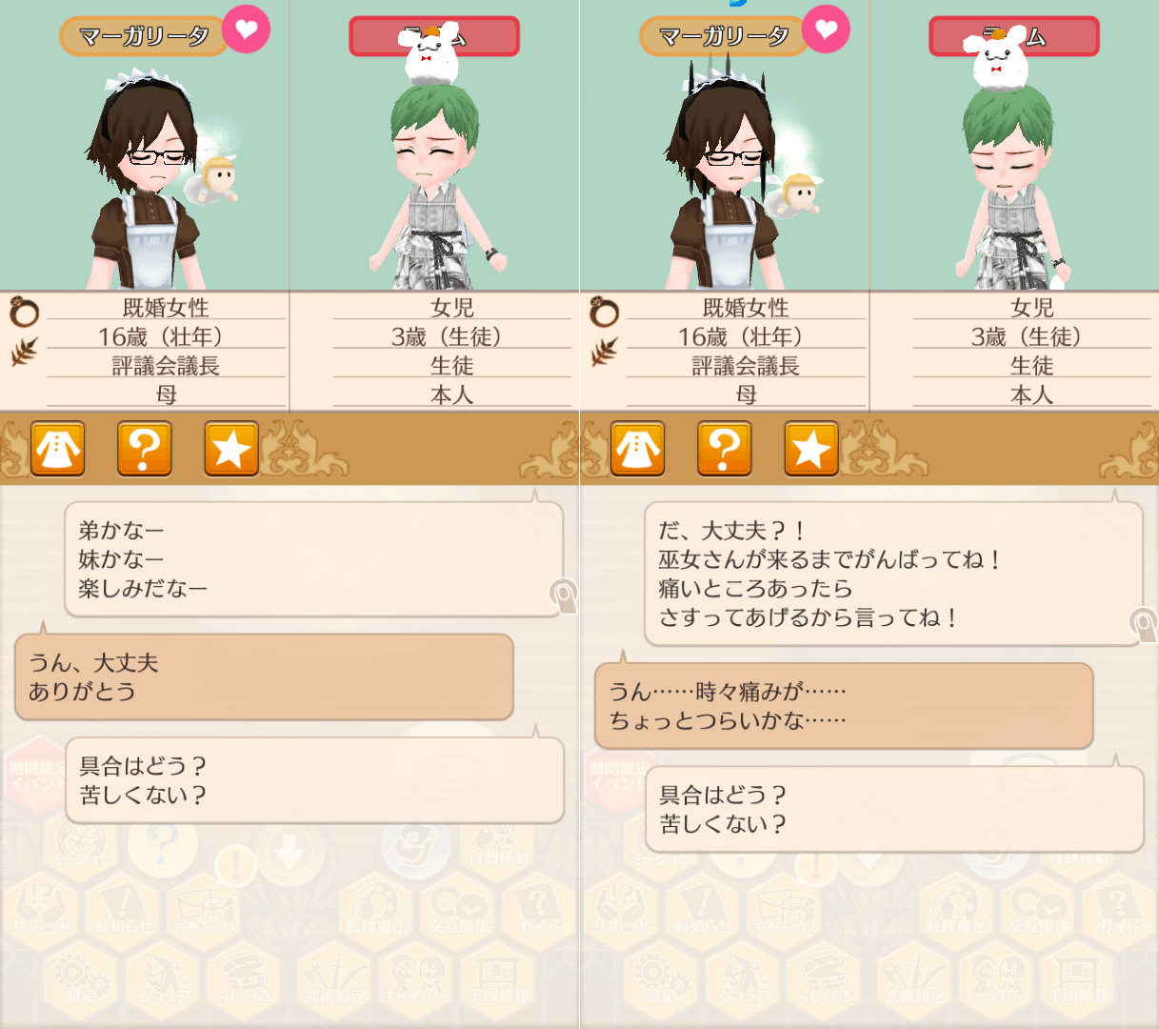
Task: Select the マーガリータ name tag in the left screen
Action: click(144, 37)
